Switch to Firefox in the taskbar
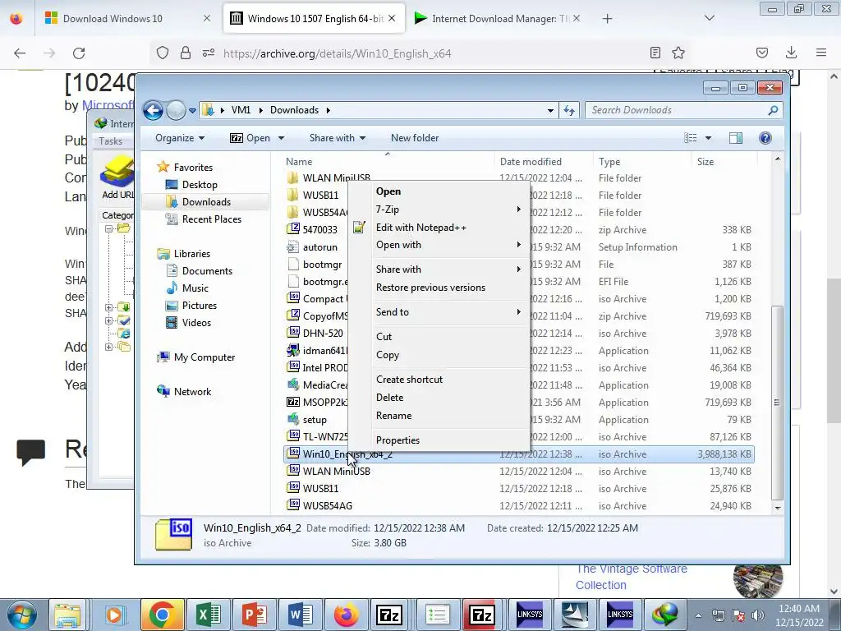 (x=346, y=615)
